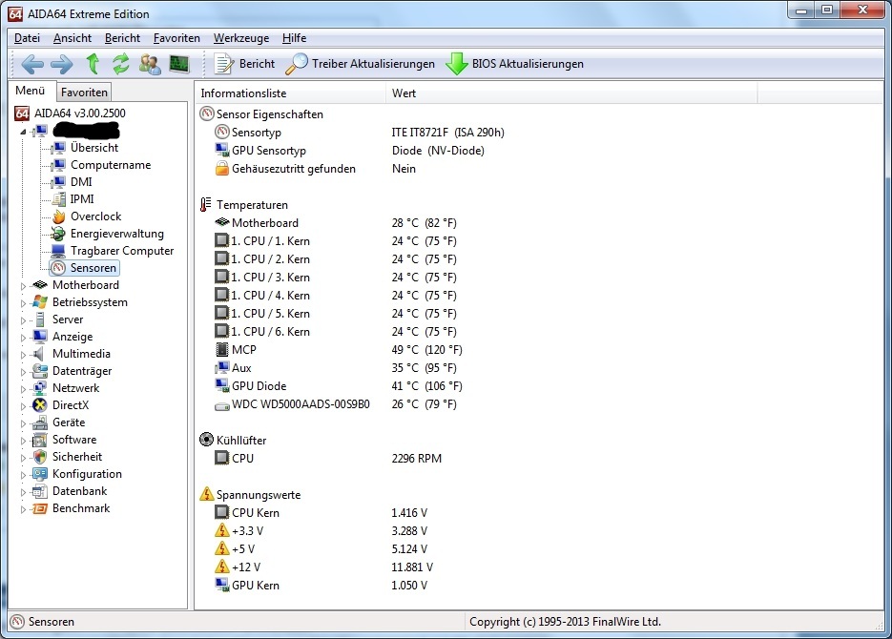Image resolution: width=892 pixels, height=639 pixels.
Task: Select Computername in the tree
Action: (111, 165)
